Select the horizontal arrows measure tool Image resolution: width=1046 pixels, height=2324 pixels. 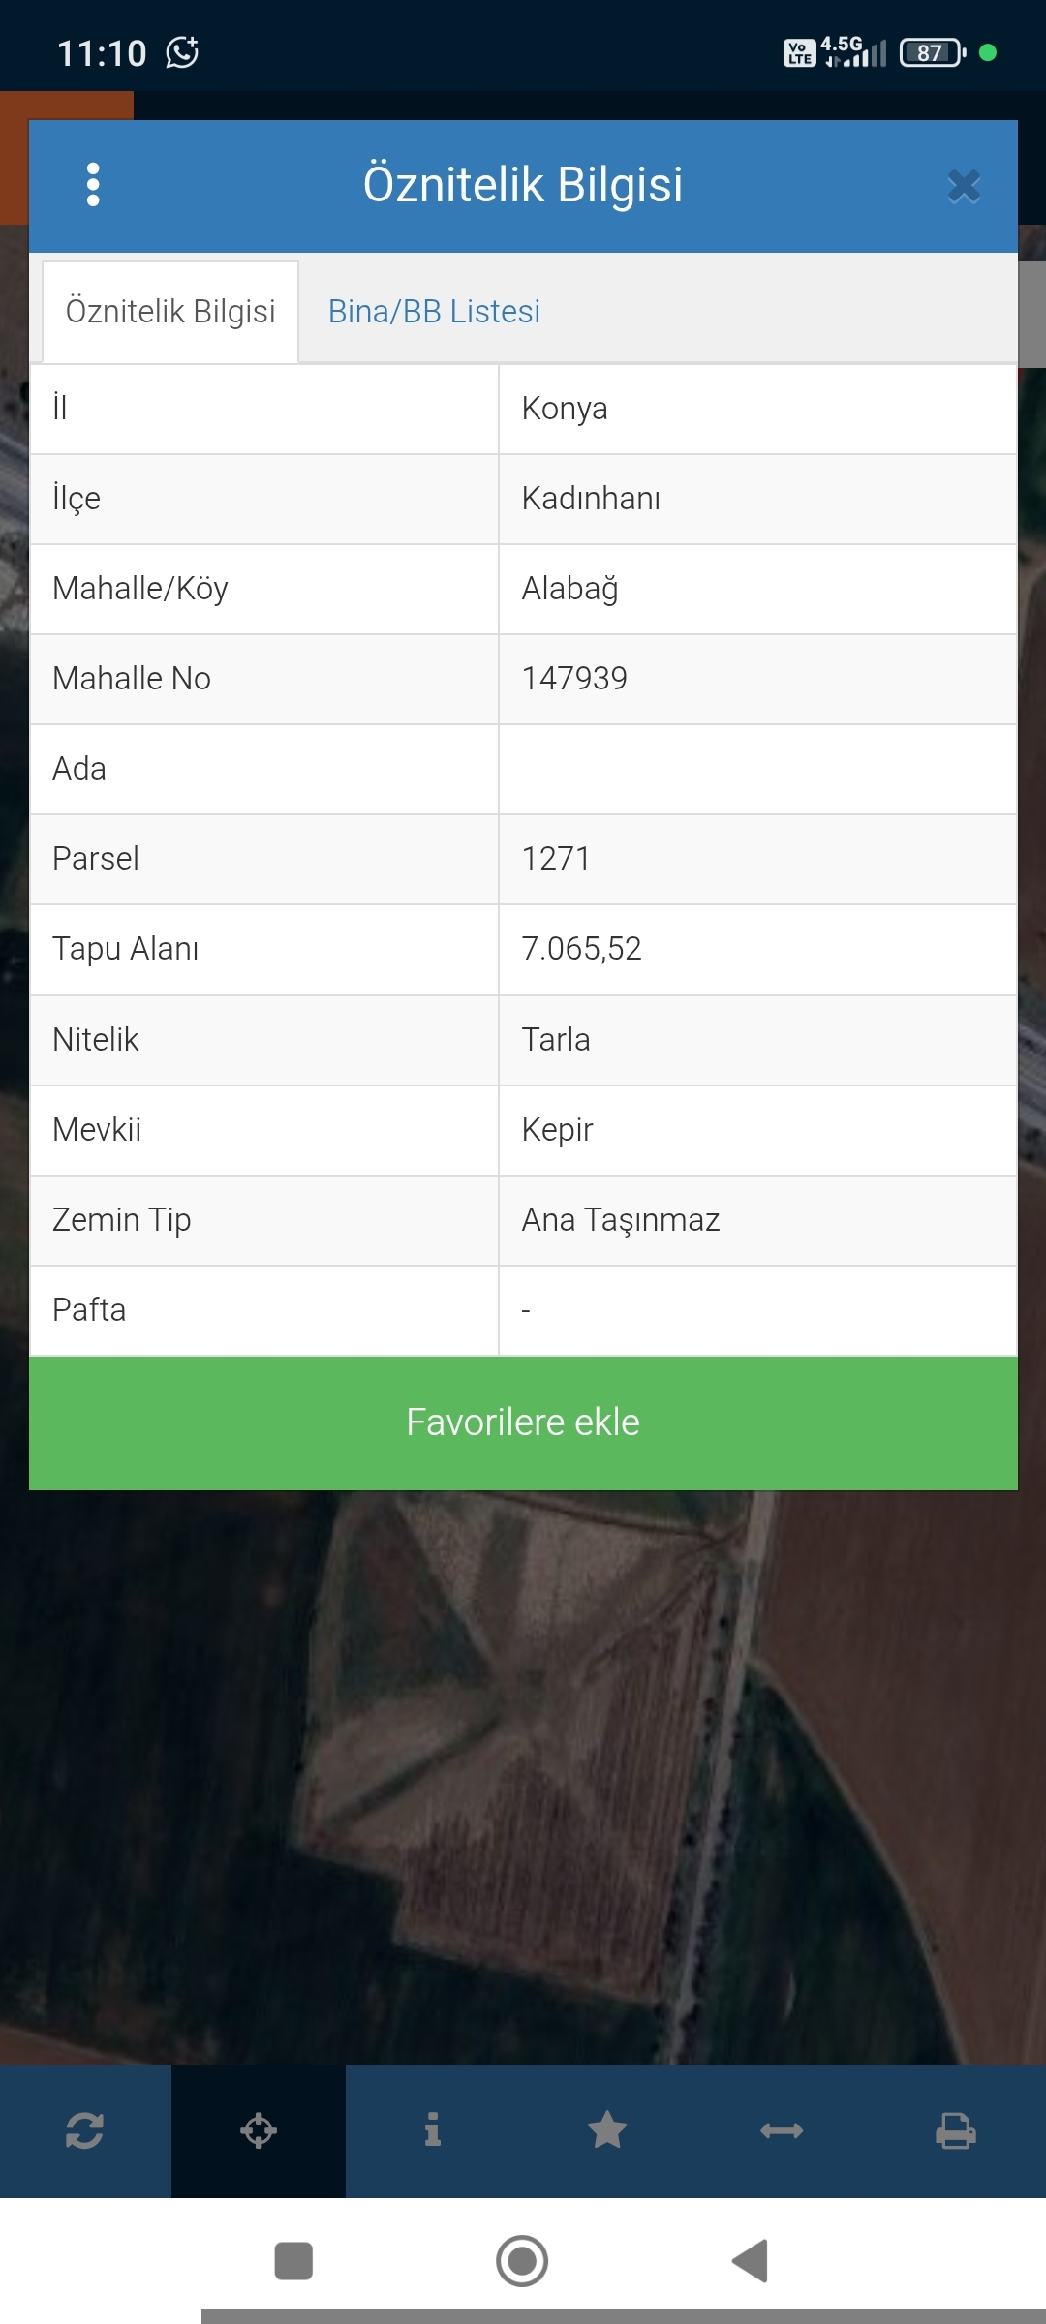pos(782,2130)
